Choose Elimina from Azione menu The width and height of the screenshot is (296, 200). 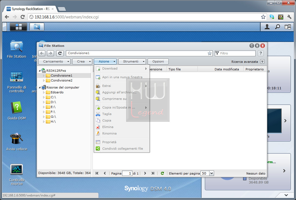pos(122,127)
